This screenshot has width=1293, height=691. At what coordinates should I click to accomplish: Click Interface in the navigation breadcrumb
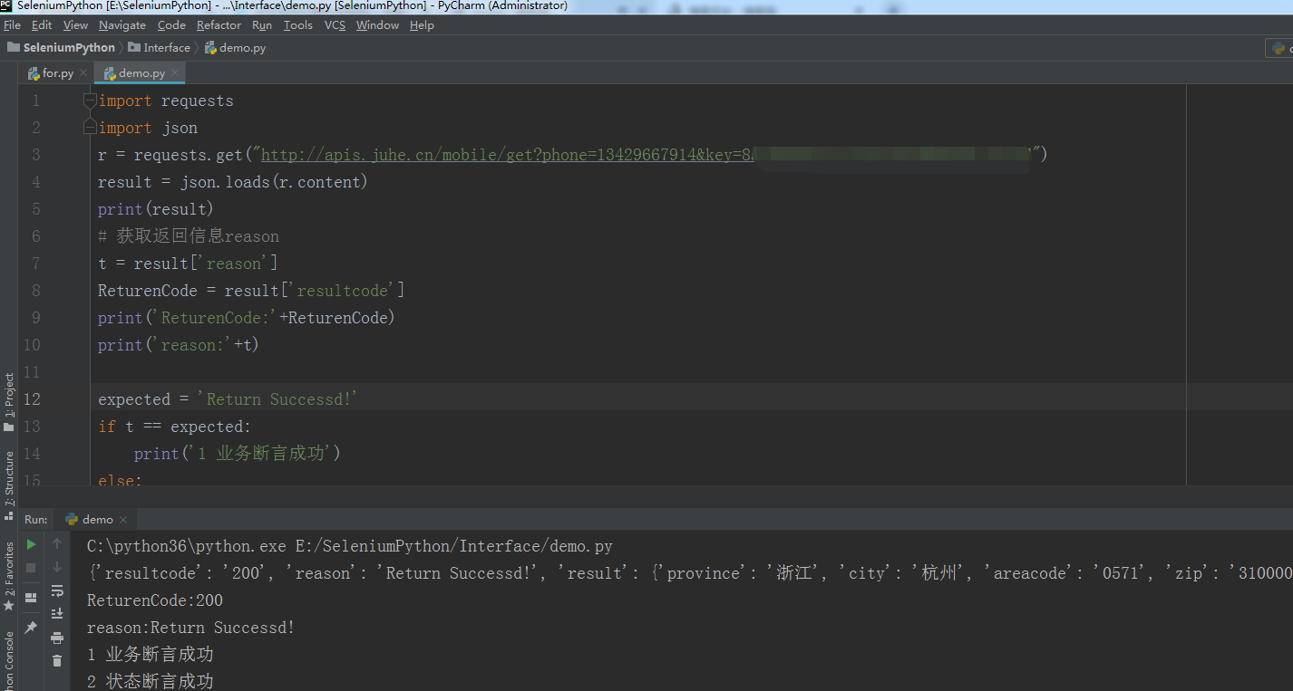click(167, 47)
